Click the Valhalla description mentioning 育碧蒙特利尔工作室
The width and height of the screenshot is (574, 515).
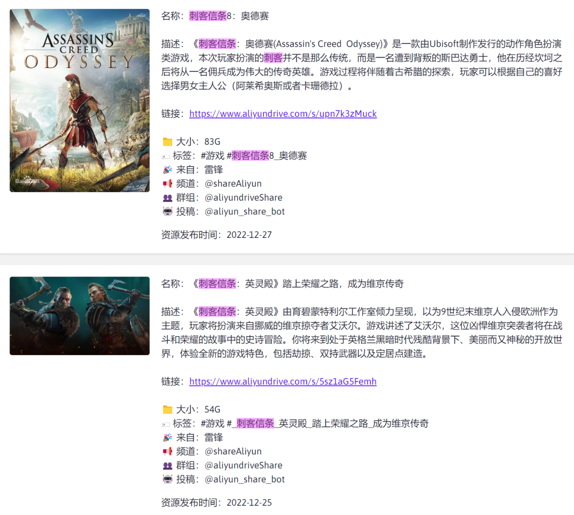(362, 333)
